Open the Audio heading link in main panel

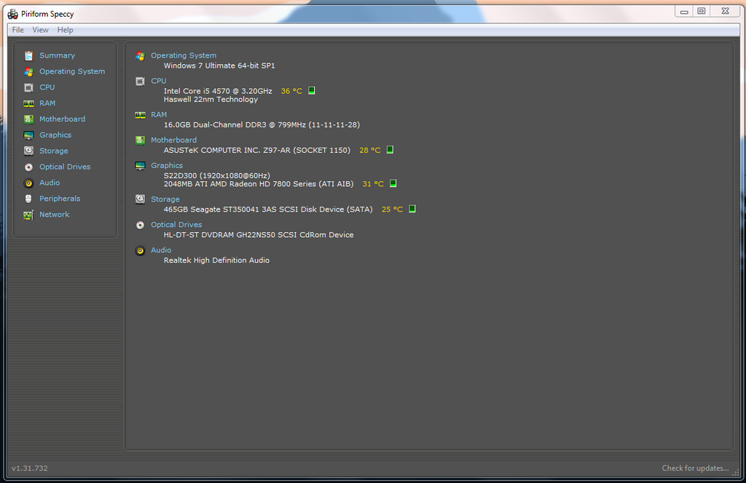click(161, 250)
